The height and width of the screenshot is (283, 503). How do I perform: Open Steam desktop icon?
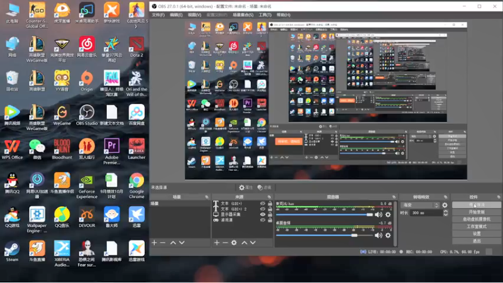(x=12, y=251)
